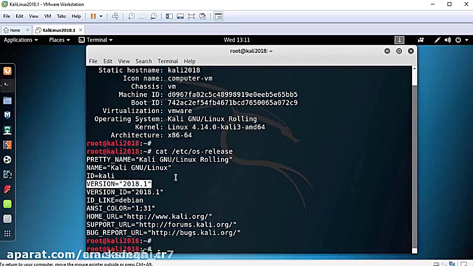Image resolution: width=473 pixels, height=266 pixels.
Task: Expand the Terminal app menu in top bar
Action: click(96, 40)
